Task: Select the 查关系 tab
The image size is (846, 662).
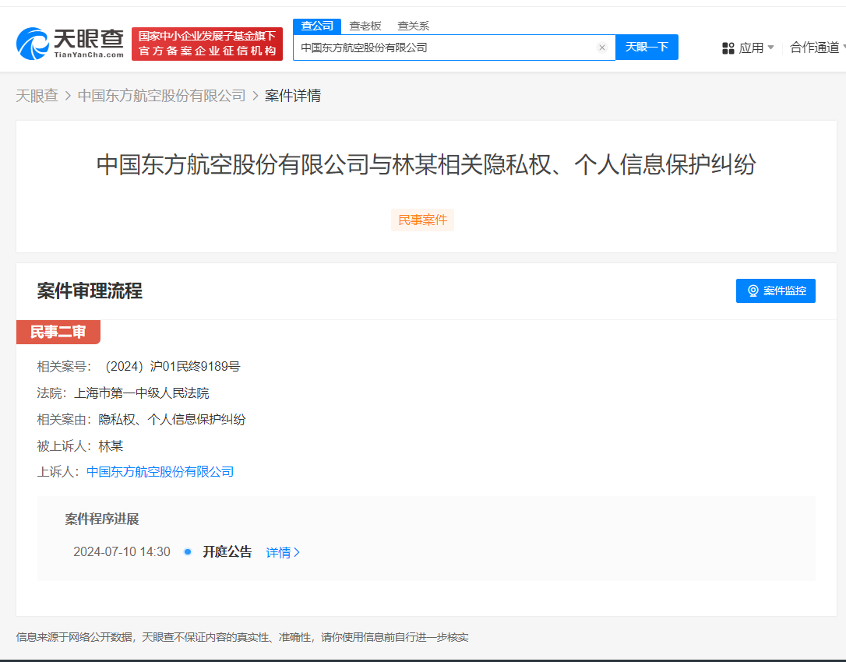Action: [x=412, y=26]
